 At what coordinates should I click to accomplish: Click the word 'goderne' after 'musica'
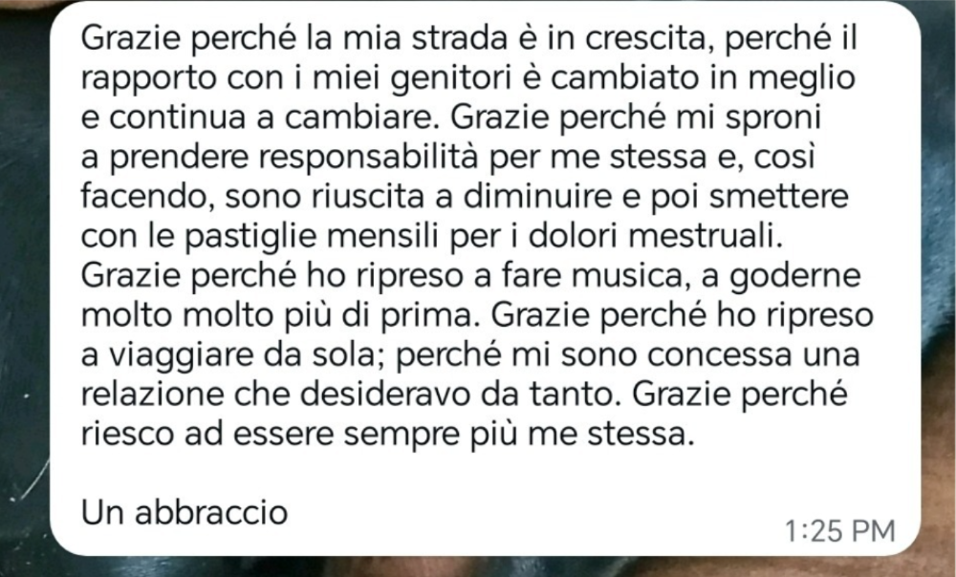795,275
